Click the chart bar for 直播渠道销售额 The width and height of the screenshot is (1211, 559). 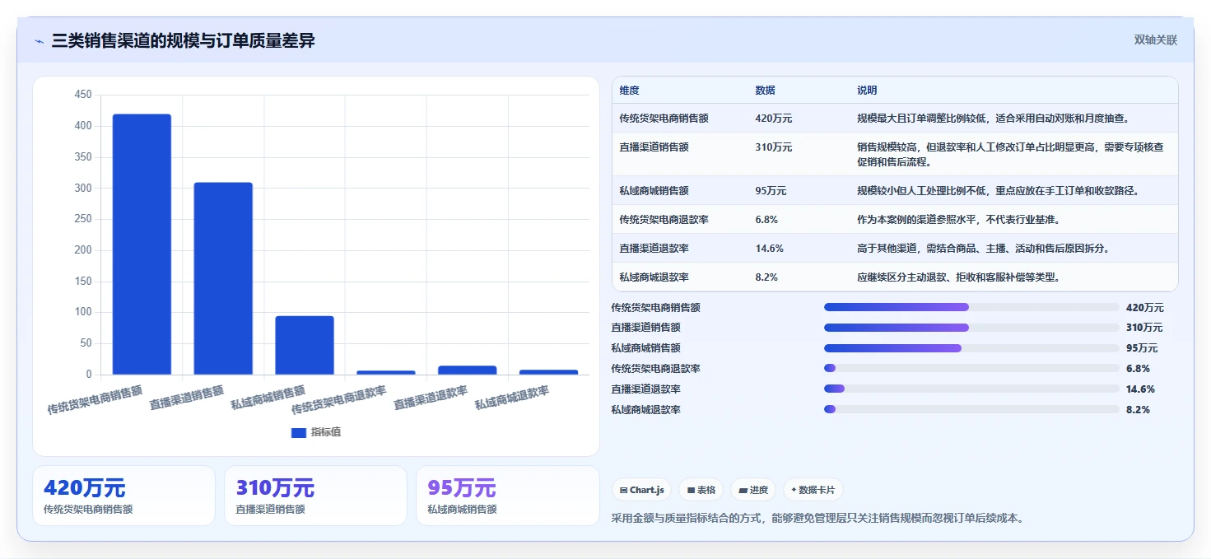(x=223, y=278)
